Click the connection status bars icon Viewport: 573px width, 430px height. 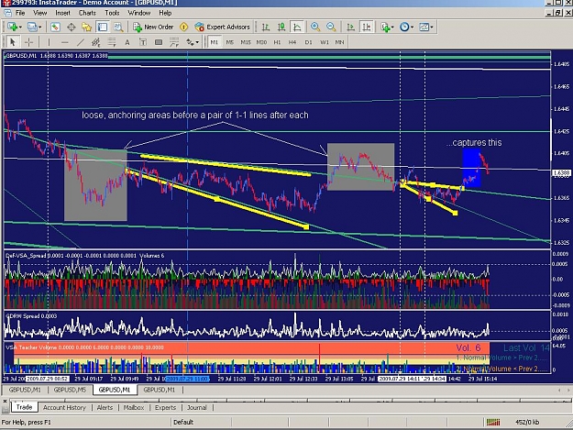coord(493,423)
